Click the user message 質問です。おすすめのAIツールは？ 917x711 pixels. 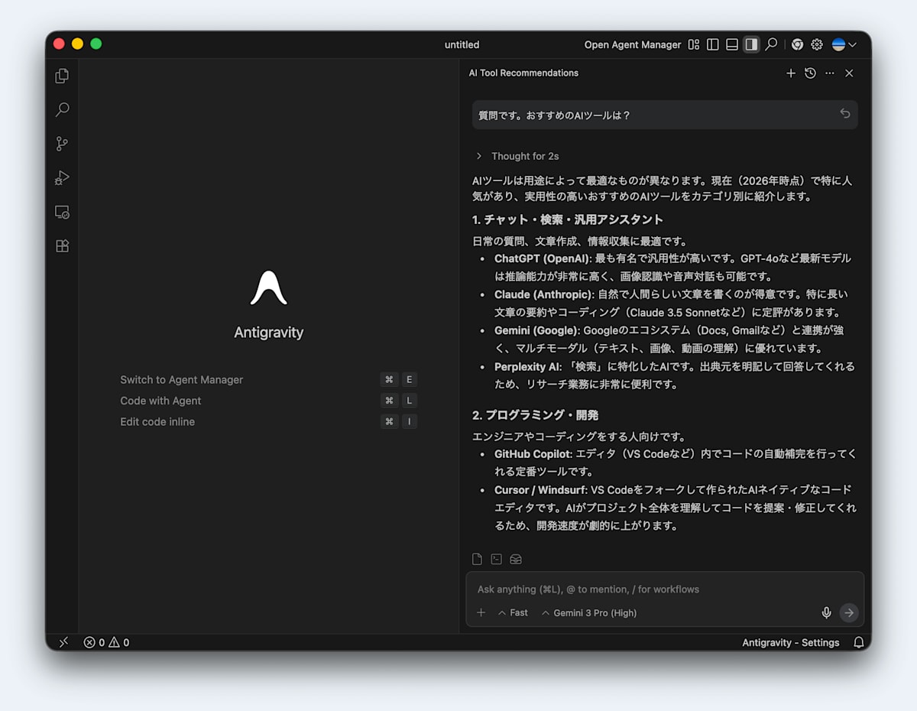[665, 115]
